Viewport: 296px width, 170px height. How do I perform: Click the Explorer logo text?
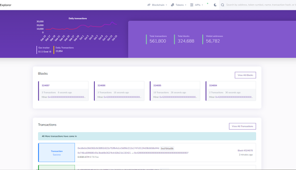[x=6, y=5]
